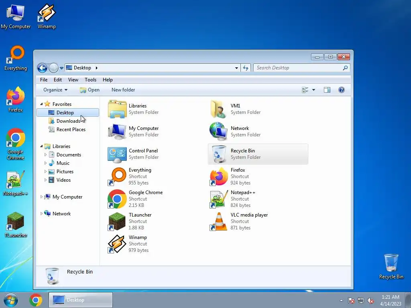Open Chrome from the taskbar
Image resolution: width=411 pixels, height=308 pixels.
[x=36, y=300]
